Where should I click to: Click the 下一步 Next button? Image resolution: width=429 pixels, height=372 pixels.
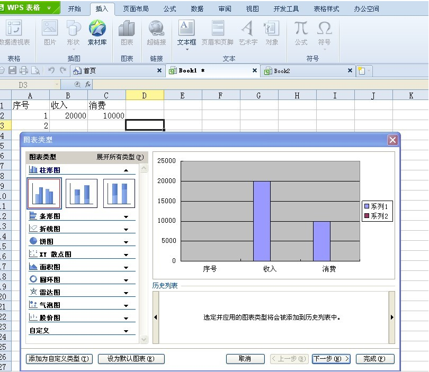pos(331,359)
